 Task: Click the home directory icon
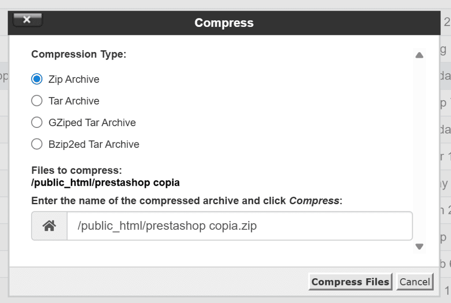[49, 226]
